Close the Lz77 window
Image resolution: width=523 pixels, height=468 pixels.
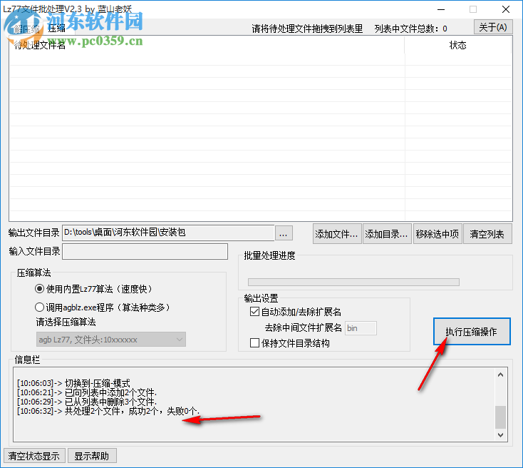(x=506, y=9)
